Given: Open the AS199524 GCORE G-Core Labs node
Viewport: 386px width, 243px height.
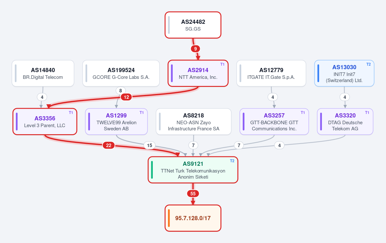Looking at the screenshot, I should pos(121,73).
